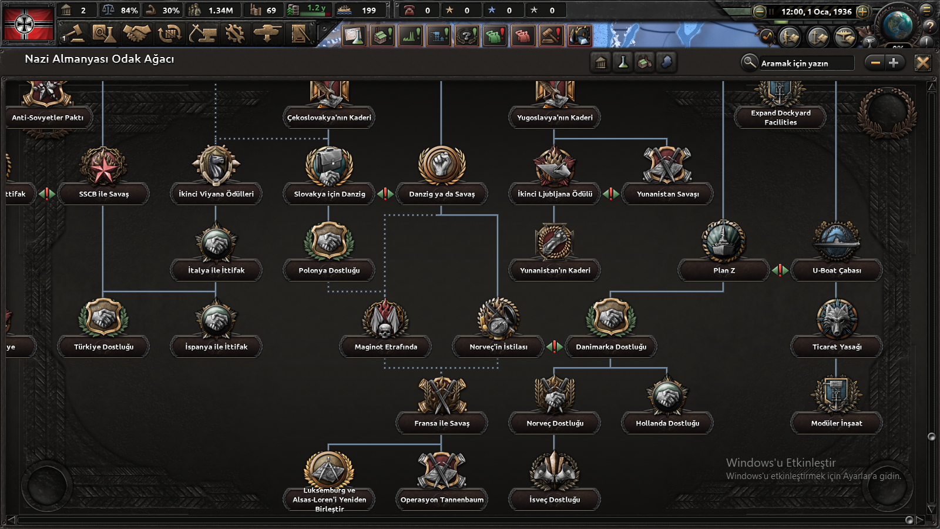Click the magnifying glass search icon
The image size is (940, 529).
749,62
